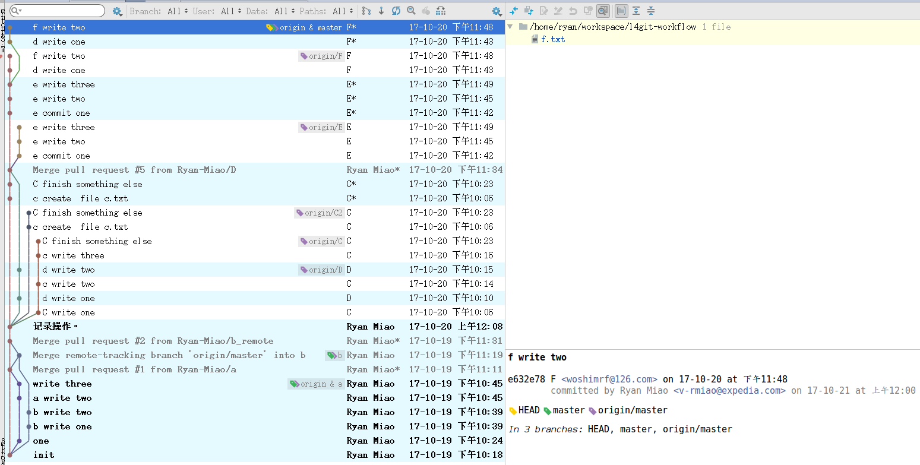
Task: Select commit 'Merge pull request #1 from Ryan-Miao/a'
Action: [x=255, y=369]
